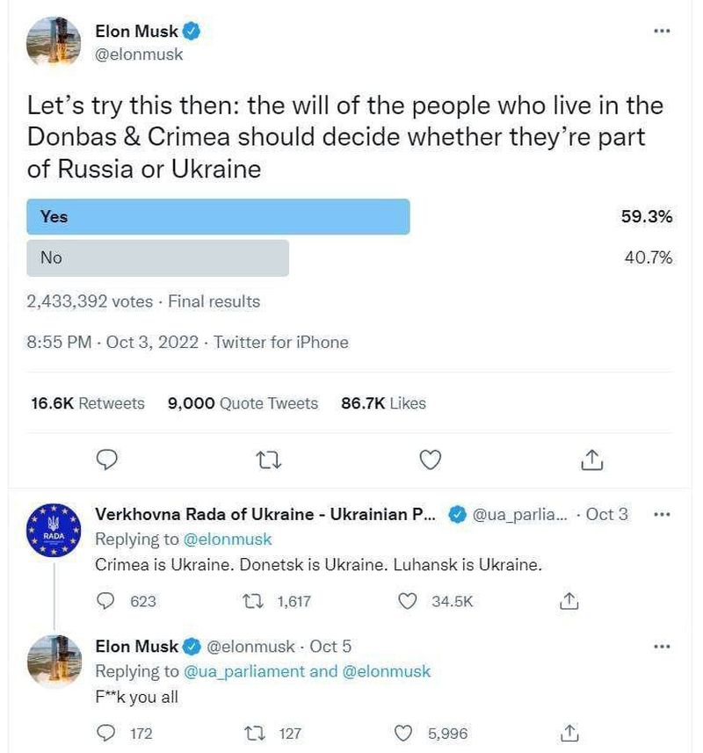This screenshot has height=753, width=703.
Task: Click the Yes poll result bar
Action: coord(220,216)
